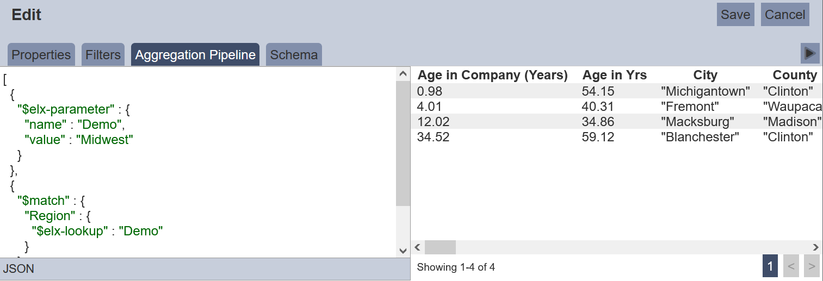Image resolution: width=823 pixels, height=281 pixels.
Task: Click the editor scroll up arrow
Action: pos(403,74)
